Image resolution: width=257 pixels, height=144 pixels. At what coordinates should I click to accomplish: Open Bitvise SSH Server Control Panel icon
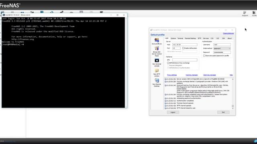coord(157,48)
